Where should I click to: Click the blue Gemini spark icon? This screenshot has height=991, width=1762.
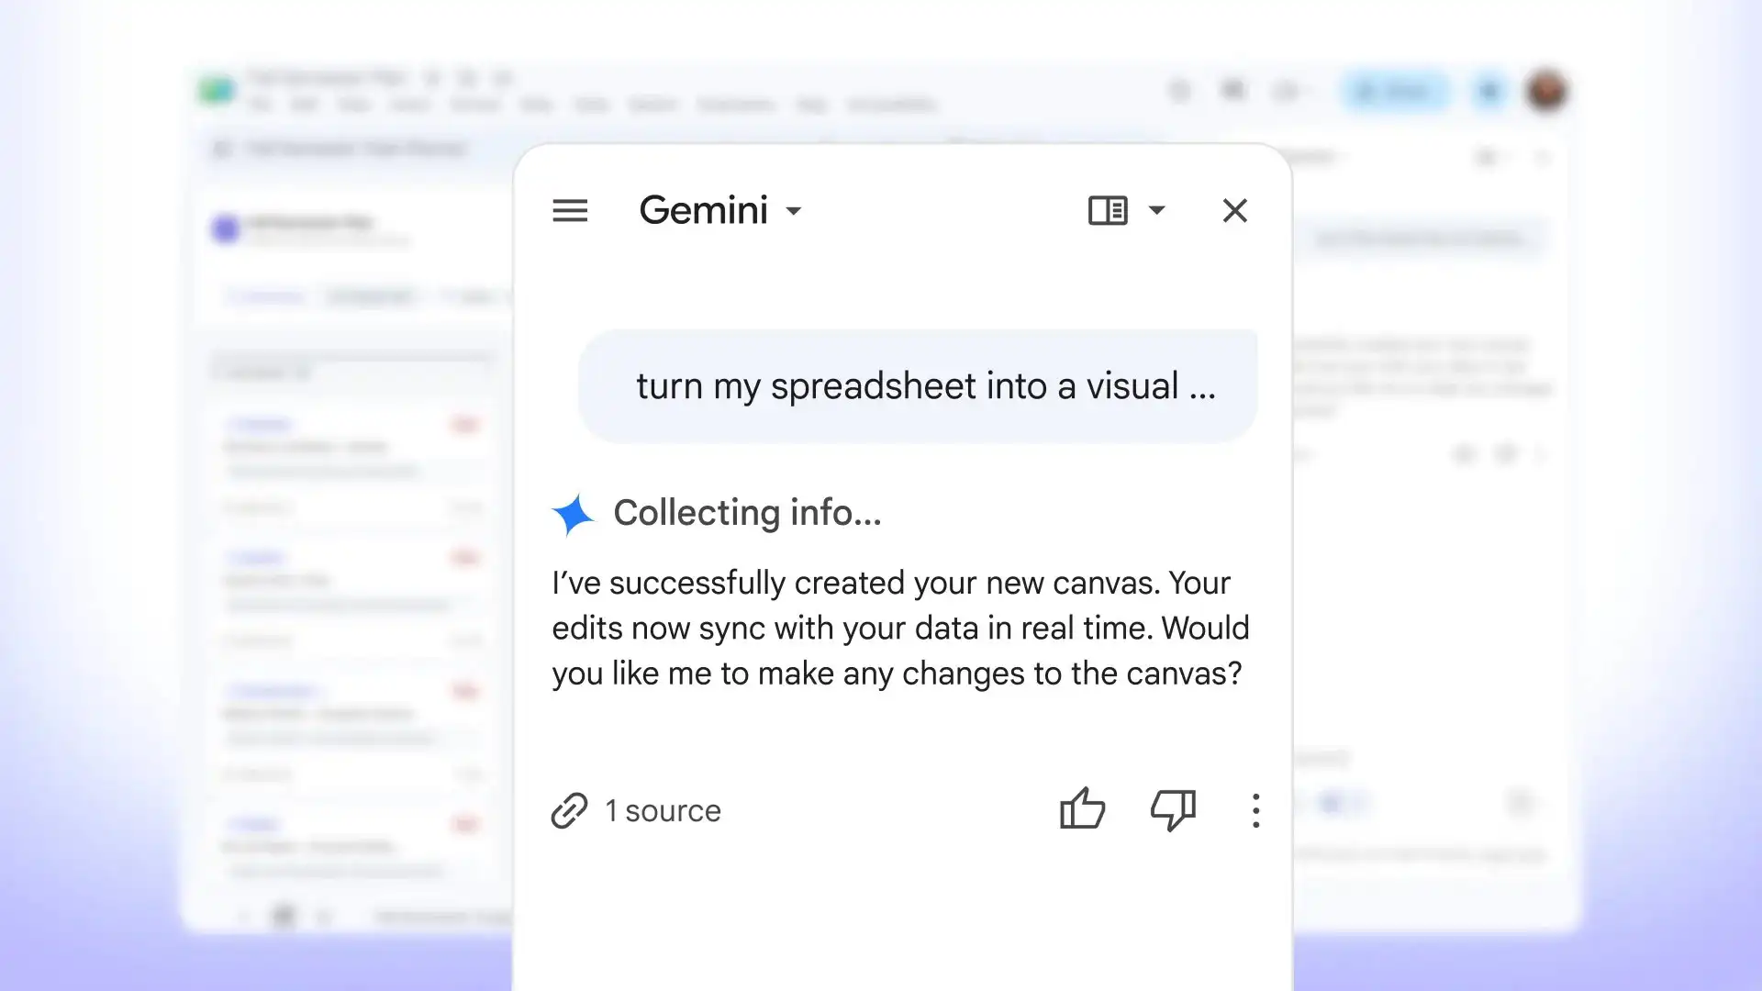click(574, 514)
